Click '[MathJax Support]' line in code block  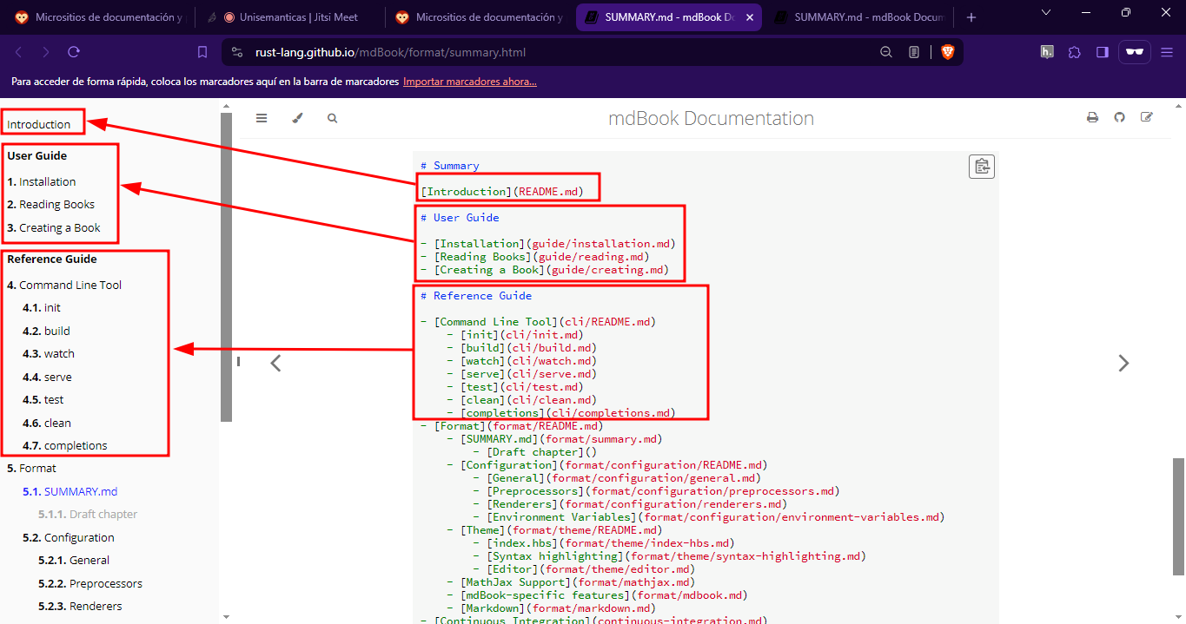571,582
